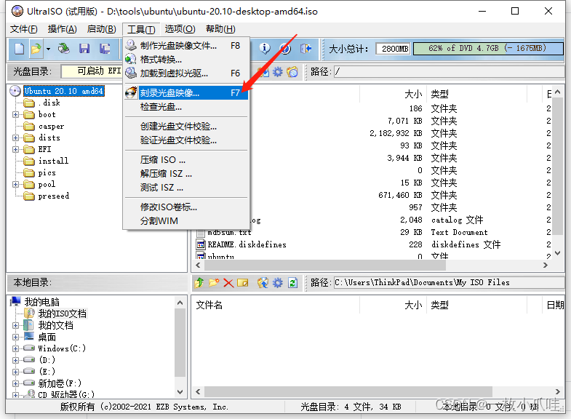Select the (D:) drive in local tree

coord(47,360)
